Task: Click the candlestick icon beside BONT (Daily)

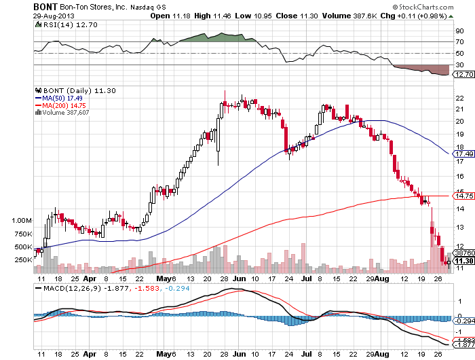Action: (x=38, y=90)
